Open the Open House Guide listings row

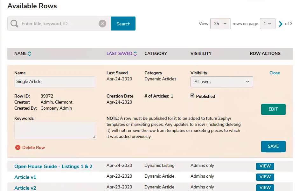click(x=53, y=167)
